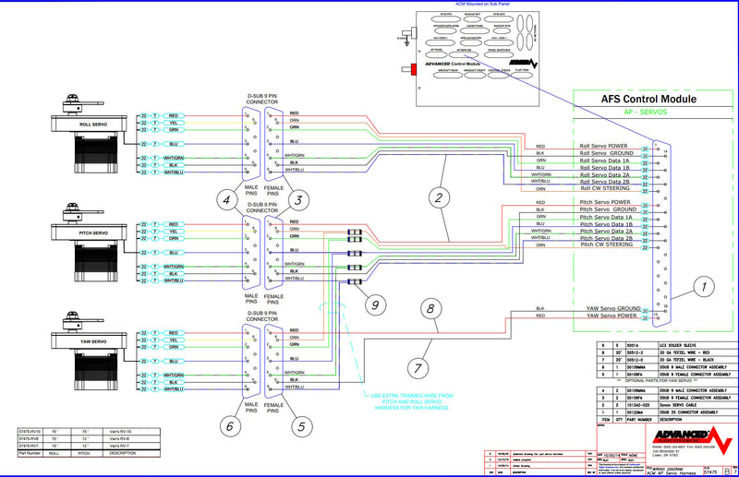
Task: Click callout balloon number 2
Action: pyautogui.click(x=438, y=196)
